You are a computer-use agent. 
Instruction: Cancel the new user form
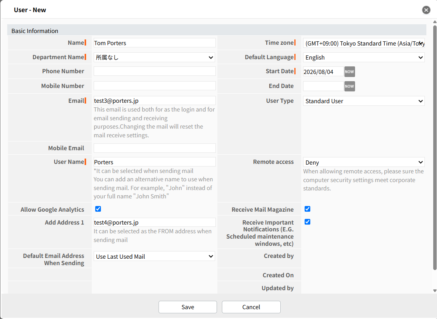tap(251, 307)
